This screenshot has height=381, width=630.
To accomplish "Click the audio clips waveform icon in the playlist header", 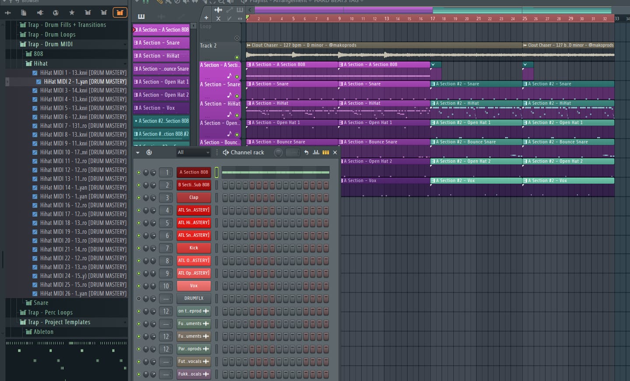I will 218,10.
